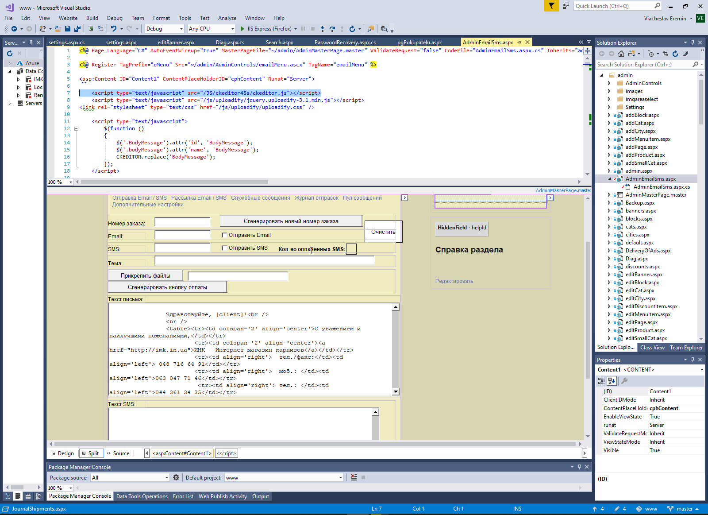708x515 pixels.
Task: Click the feedback notification flag icon
Action: 551,6
